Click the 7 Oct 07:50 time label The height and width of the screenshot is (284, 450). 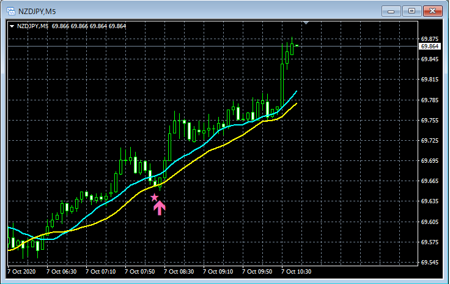pos(140,272)
